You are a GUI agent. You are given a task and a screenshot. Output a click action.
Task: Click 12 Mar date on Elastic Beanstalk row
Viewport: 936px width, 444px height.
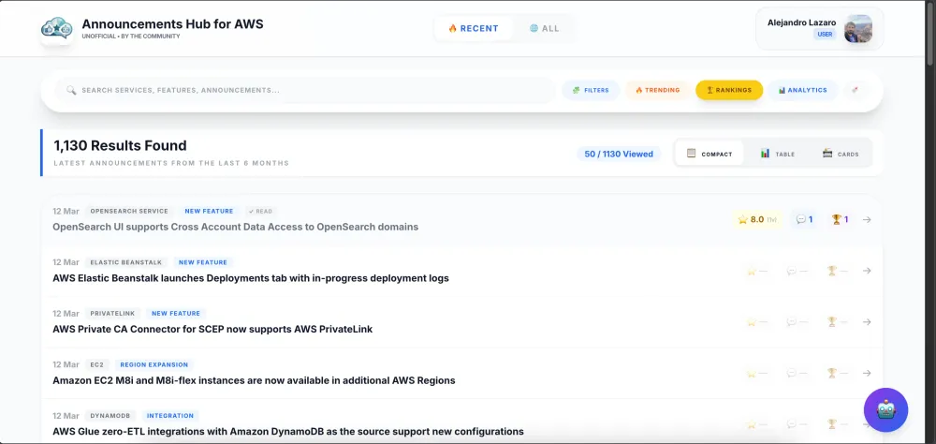click(66, 262)
